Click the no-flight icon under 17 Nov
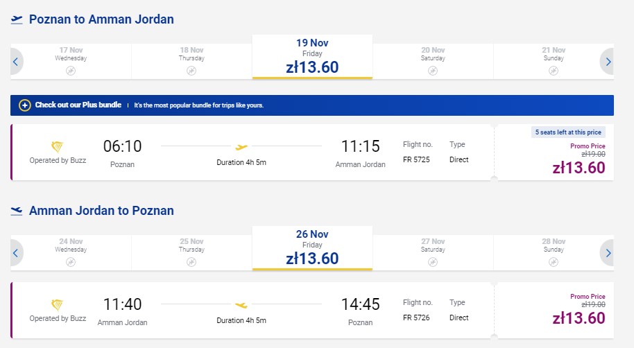 tap(71, 71)
